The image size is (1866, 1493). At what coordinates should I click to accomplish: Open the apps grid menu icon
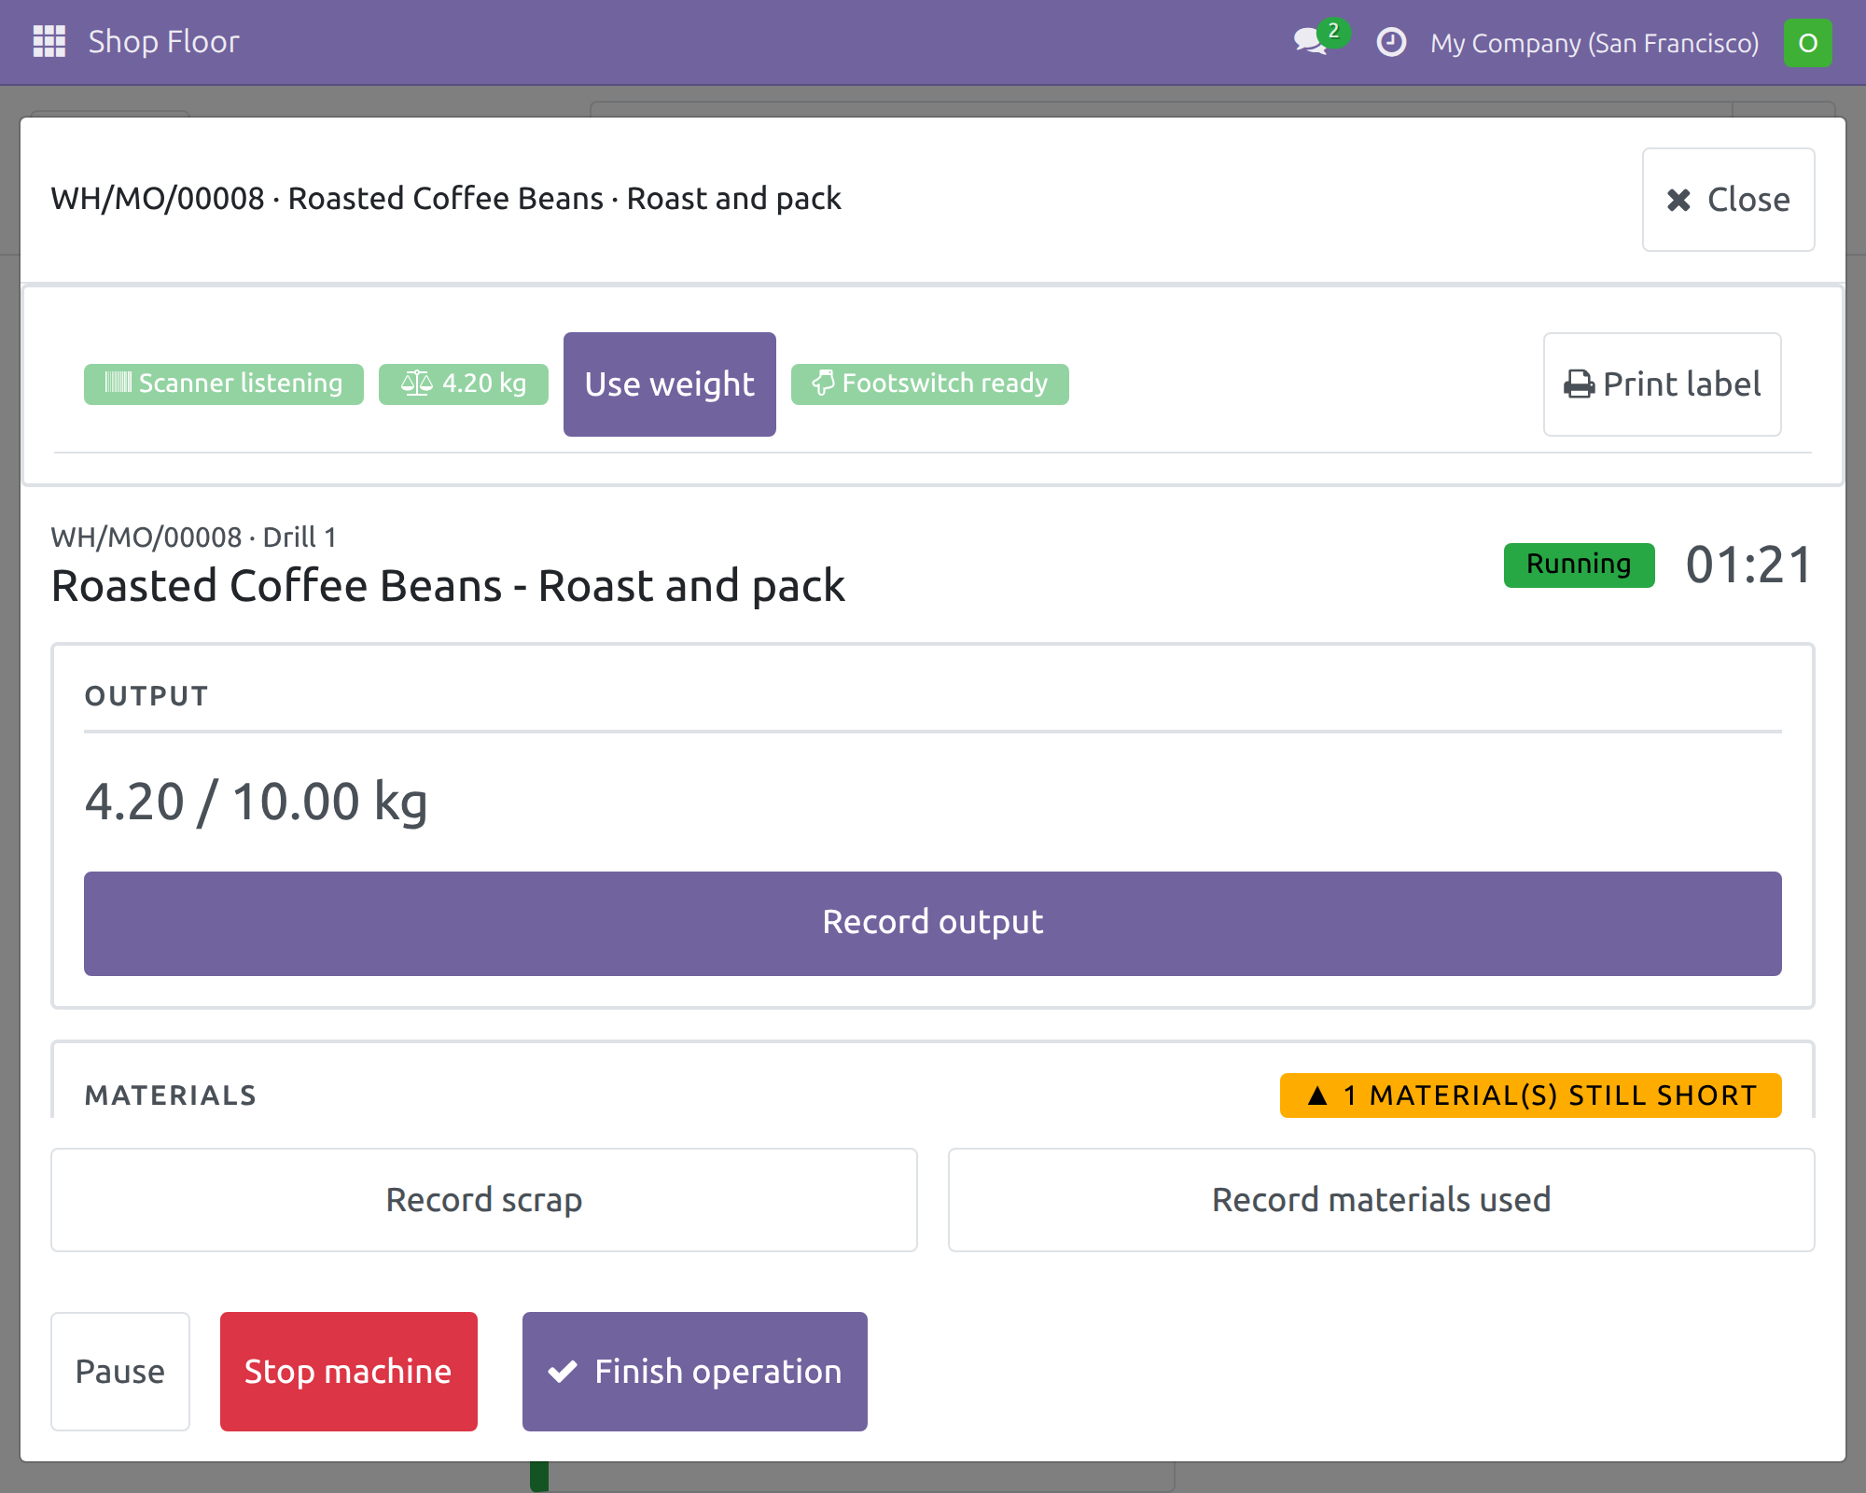tap(49, 42)
